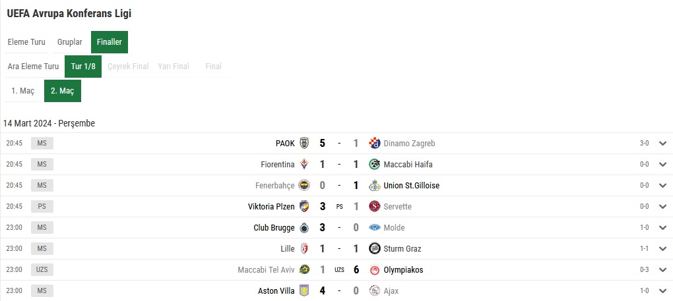This screenshot has width=673, height=301.
Task: Click the Club Brugge logo
Action: 304,227
